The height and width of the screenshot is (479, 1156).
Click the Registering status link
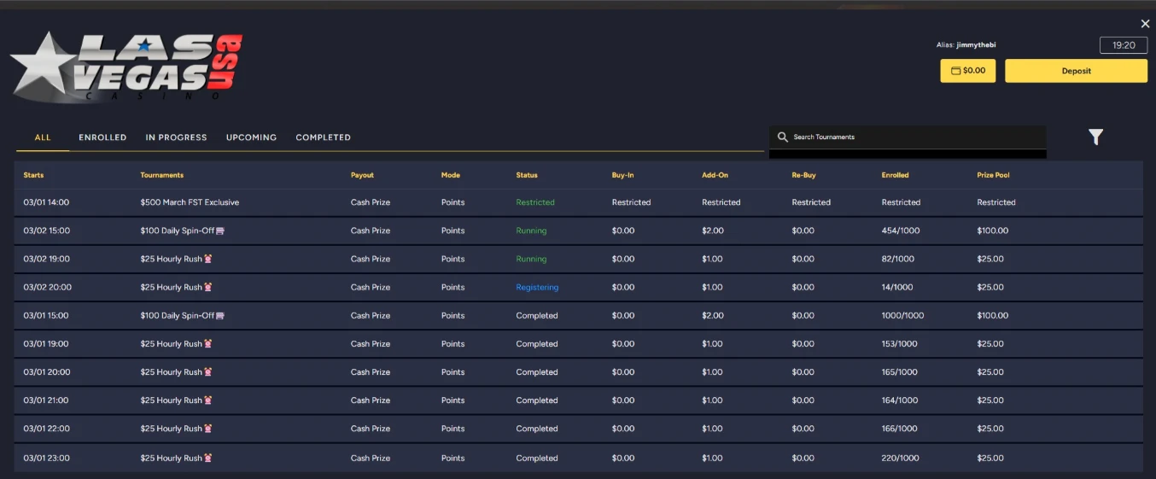point(537,287)
